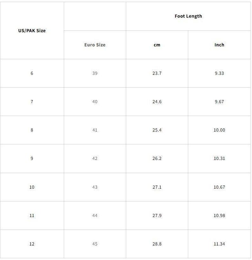Click the 9.67 inch cell
The image size is (252, 260).
tap(219, 102)
